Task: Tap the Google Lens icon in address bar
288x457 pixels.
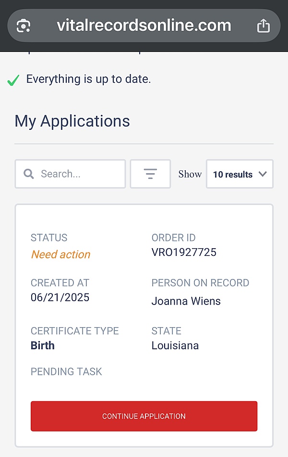Action: [x=24, y=25]
